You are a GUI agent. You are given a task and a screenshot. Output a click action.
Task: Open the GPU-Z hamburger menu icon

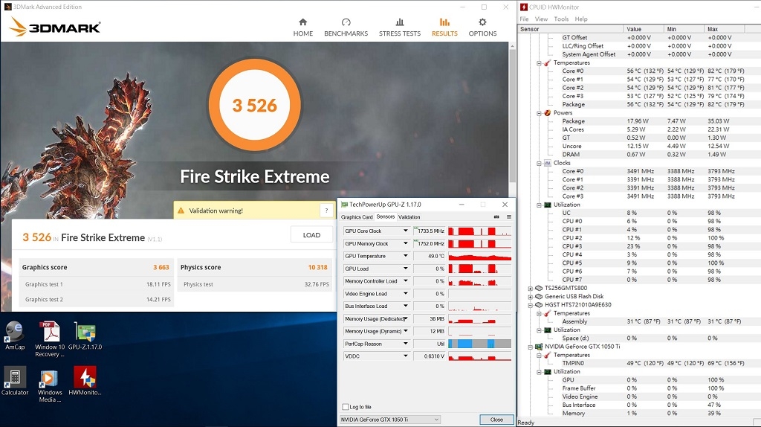point(508,216)
